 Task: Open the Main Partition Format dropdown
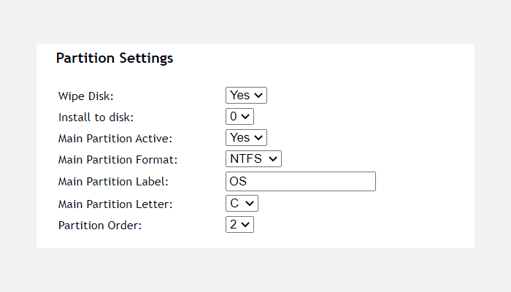coord(253,158)
